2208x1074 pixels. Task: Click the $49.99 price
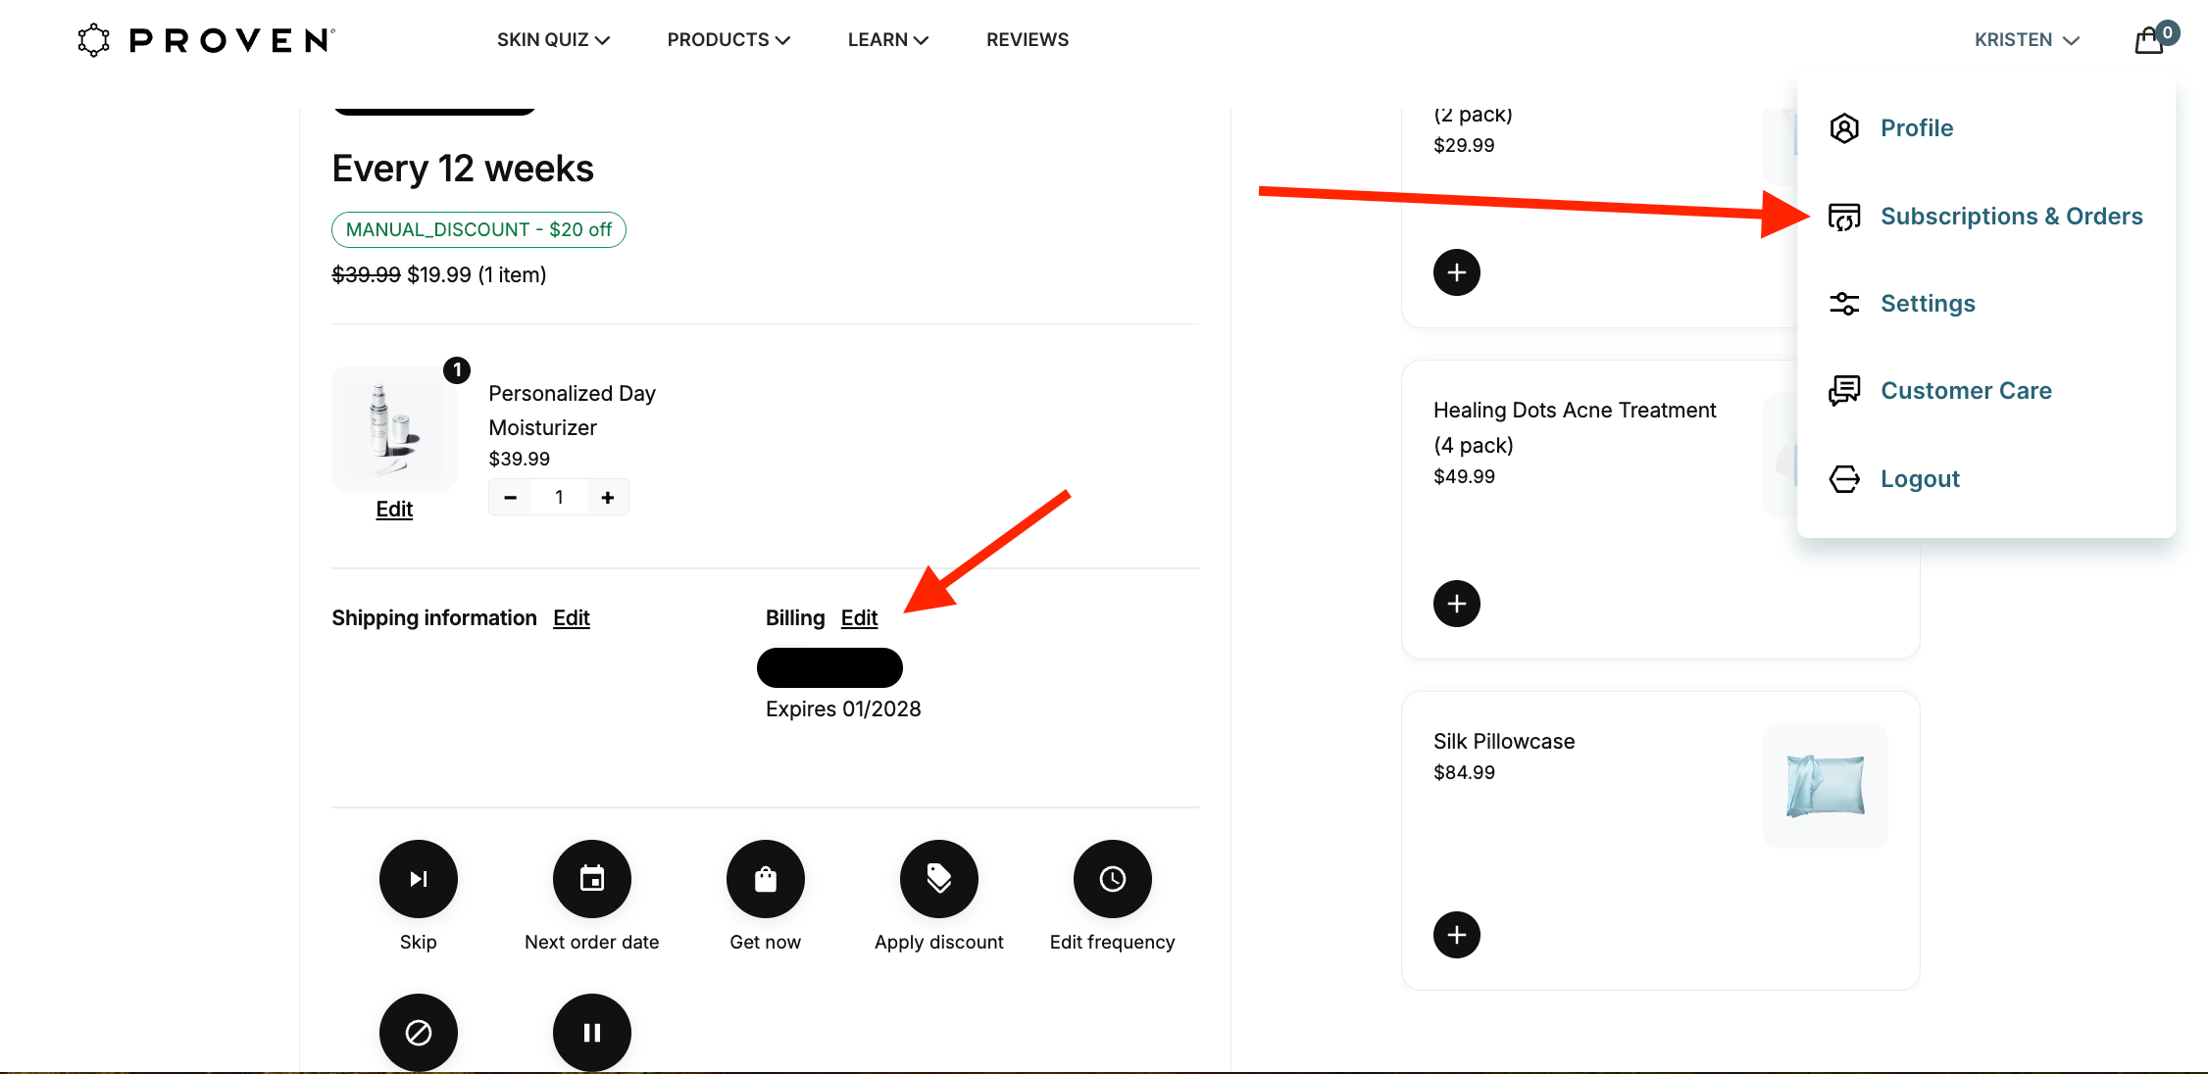click(x=1464, y=477)
